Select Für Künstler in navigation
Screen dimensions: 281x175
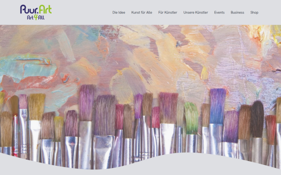[x=168, y=13]
